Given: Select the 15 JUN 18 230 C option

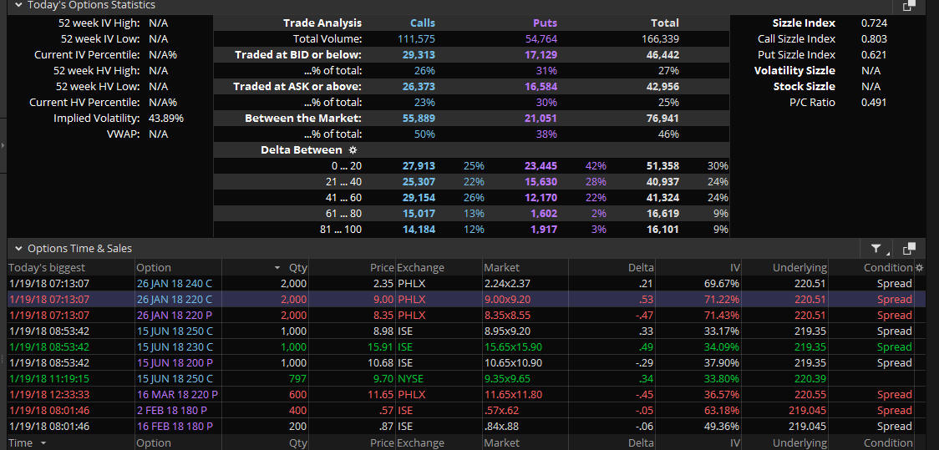Looking at the screenshot, I should pyautogui.click(x=175, y=347).
